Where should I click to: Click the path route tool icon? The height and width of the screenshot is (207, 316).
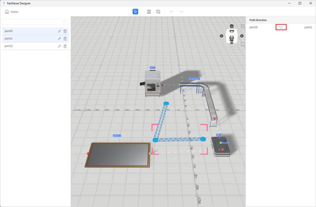(158, 12)
